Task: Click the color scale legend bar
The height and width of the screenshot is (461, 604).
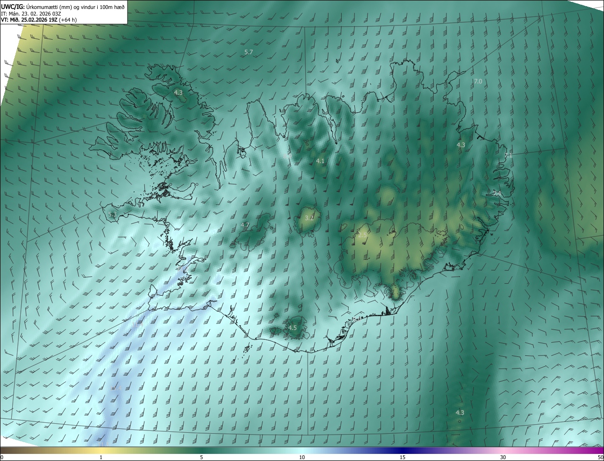Action: (302, 451)
